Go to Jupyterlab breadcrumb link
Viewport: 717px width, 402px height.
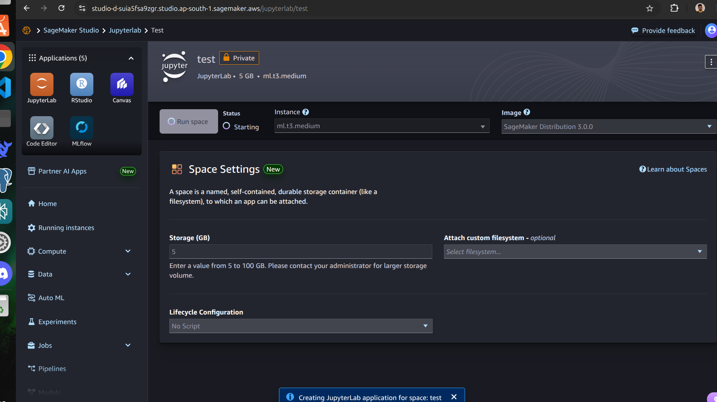point(125,30)
